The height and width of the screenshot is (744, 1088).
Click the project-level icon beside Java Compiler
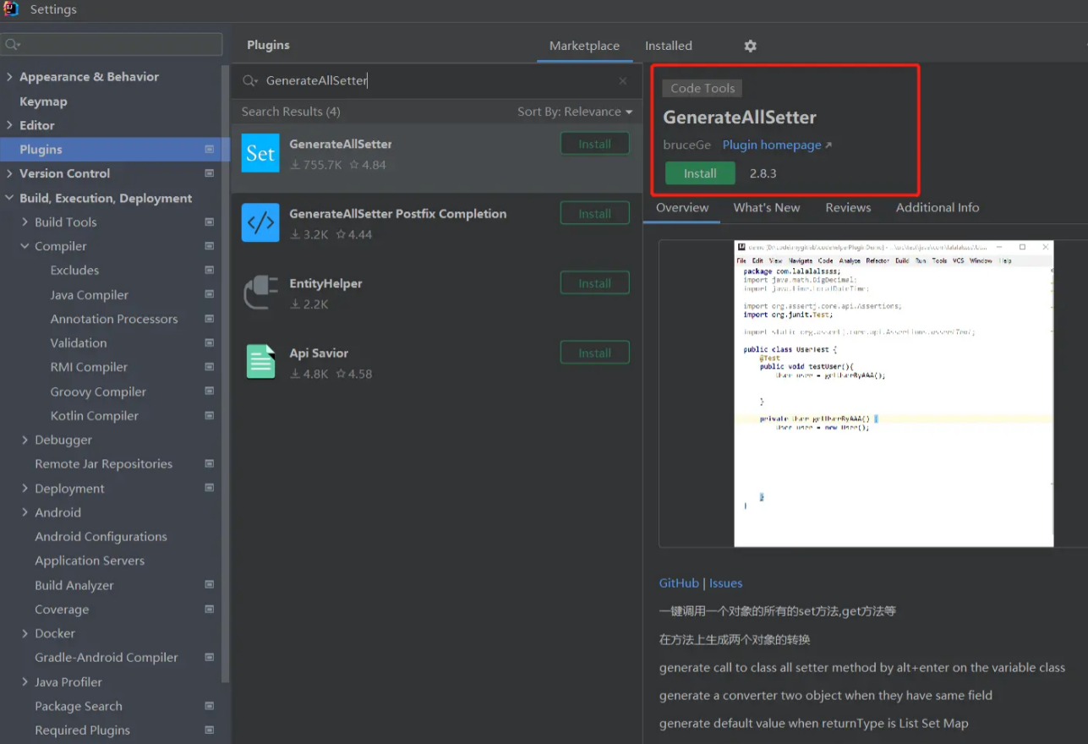click(210, 295)
